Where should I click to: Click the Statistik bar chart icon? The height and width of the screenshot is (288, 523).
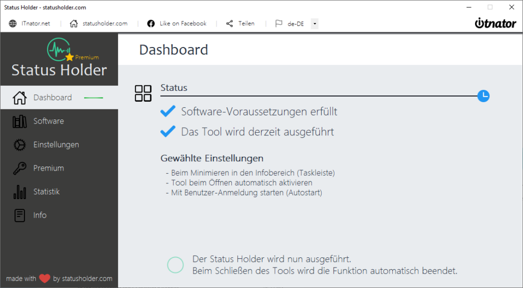pos(20,191)
